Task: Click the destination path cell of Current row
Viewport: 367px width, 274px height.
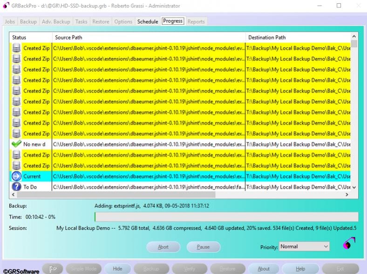Action: pyautogui.click(x=298, y=176)
